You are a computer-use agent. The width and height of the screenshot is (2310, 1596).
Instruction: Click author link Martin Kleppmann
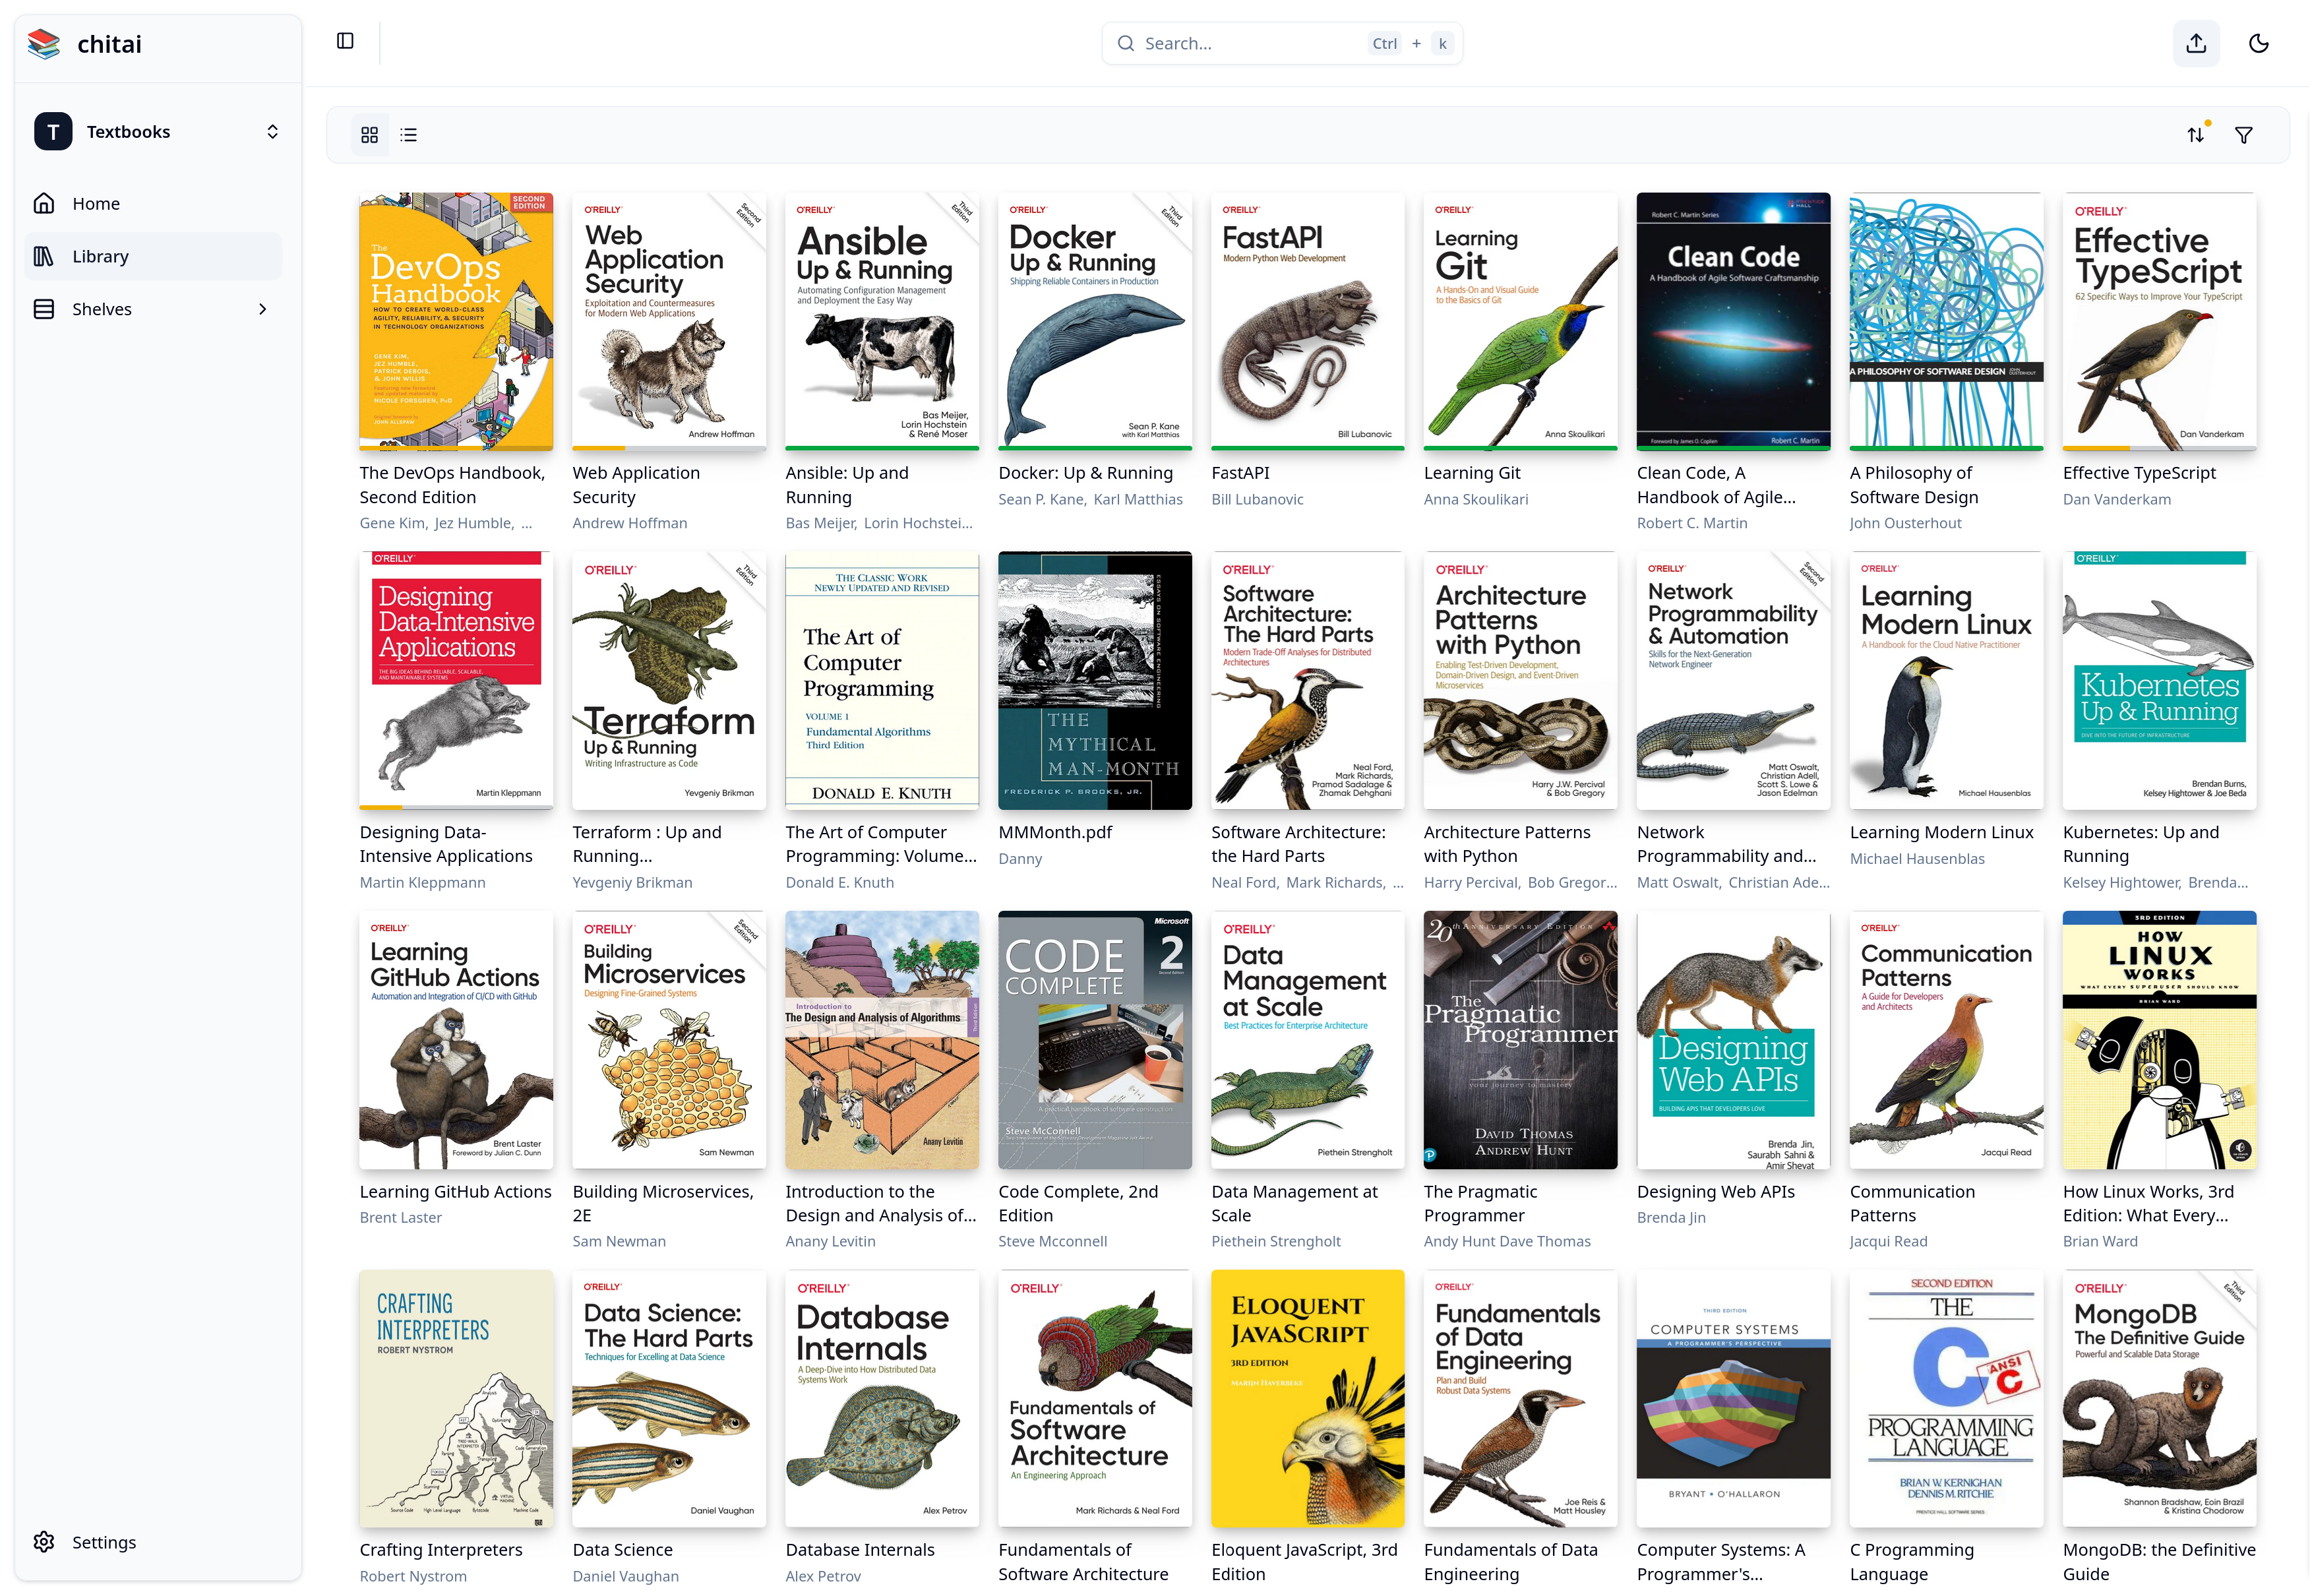coord(422,882)
